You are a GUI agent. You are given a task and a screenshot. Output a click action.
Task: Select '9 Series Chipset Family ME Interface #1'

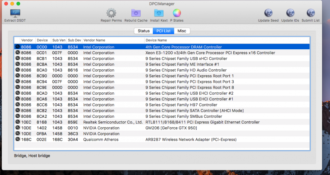click(182, 64)
